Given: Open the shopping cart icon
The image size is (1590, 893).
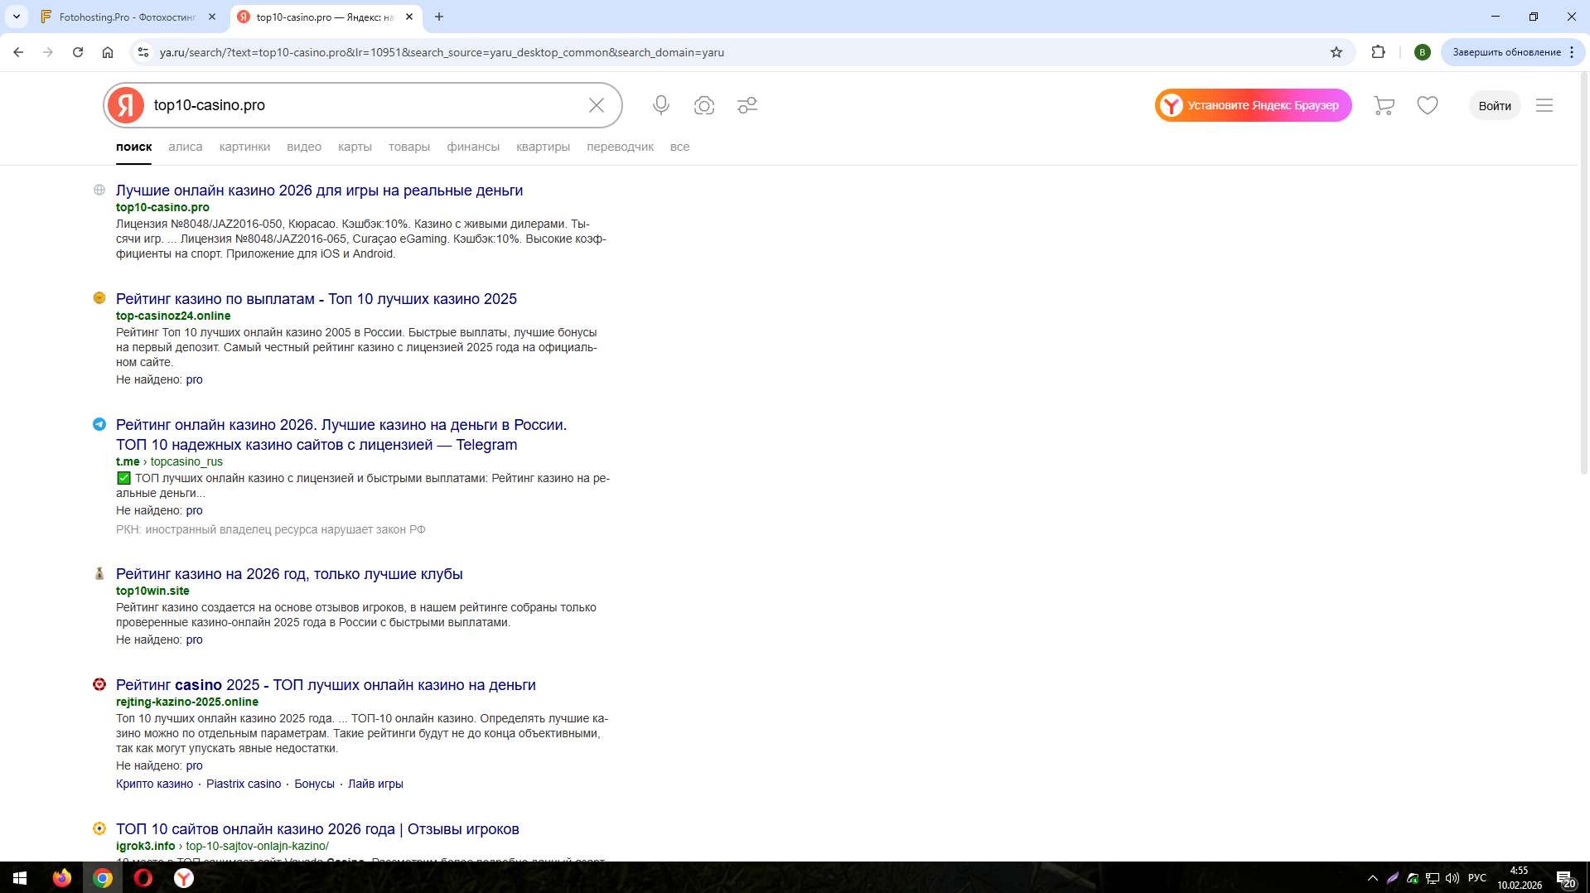Looking at the screenshot, I should click(x=1384, y=105).
